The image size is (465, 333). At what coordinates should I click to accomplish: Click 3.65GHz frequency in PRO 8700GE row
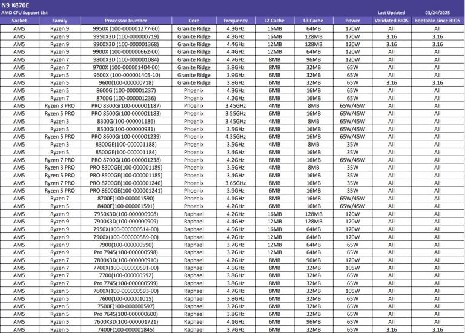coord(236,183)
